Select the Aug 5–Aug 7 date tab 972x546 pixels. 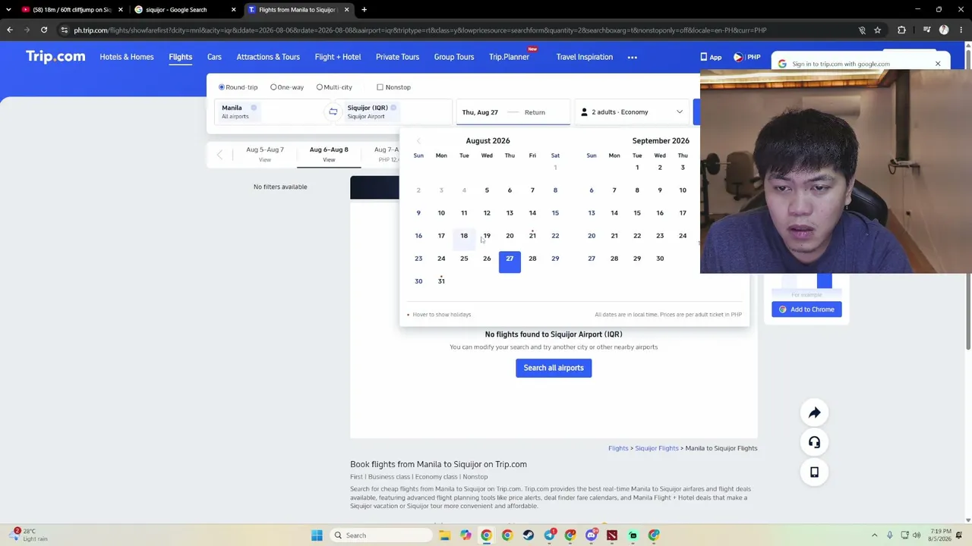click(x=265, y=153)
